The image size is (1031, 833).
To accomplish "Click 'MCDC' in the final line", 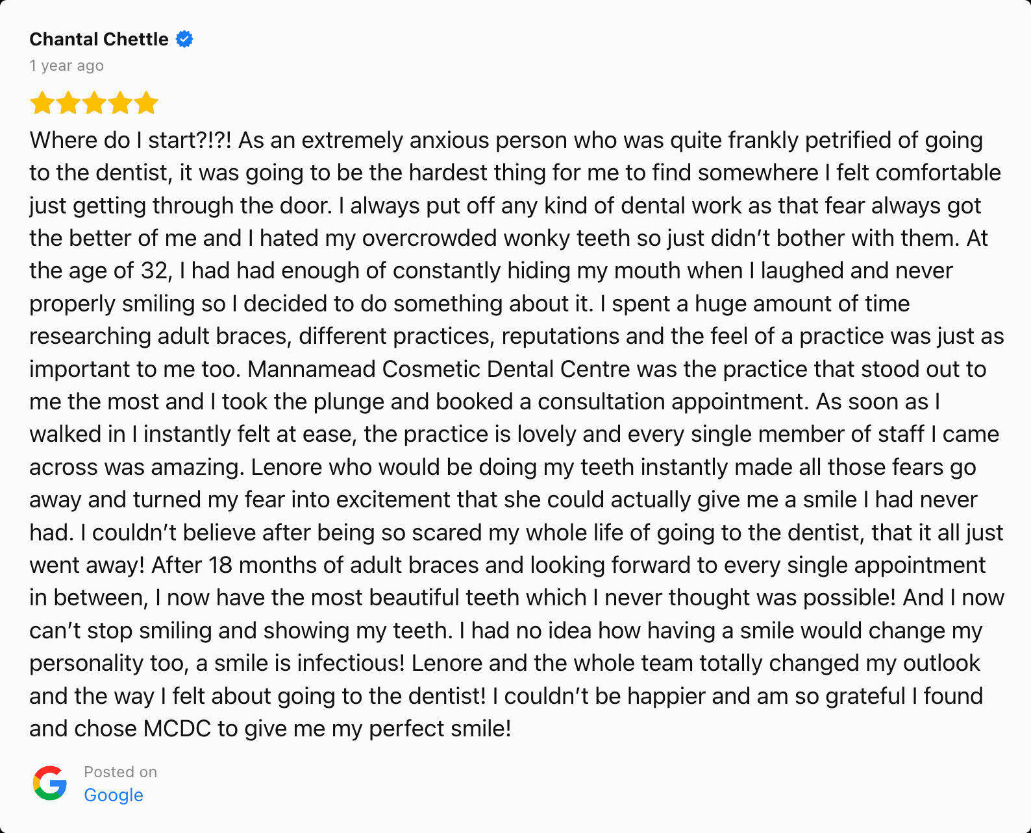I will pyautogui.click(x=177, y=729).
